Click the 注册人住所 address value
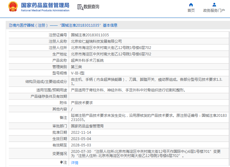230x167 pixels. pyautogui.click(x=111, y=48)
